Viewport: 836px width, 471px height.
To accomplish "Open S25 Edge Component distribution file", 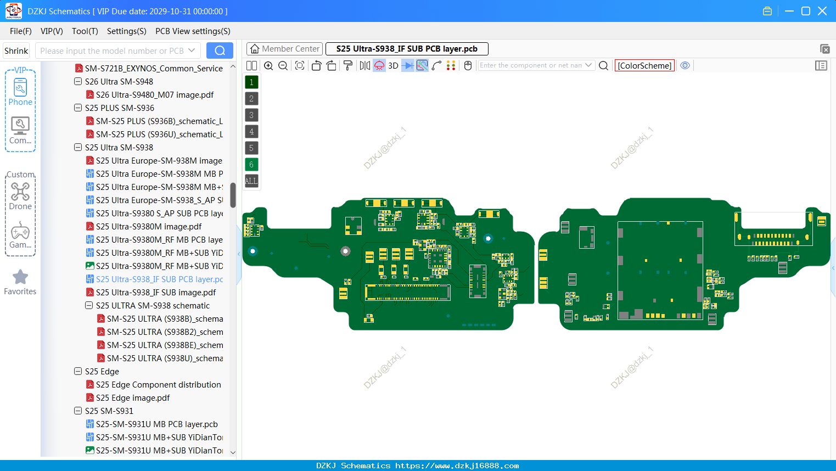I will click(154, 384).
